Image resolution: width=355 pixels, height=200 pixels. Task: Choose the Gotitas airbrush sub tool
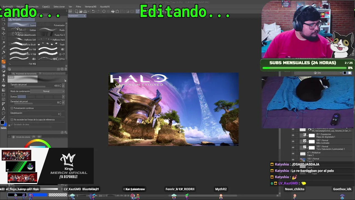(22, 30)
